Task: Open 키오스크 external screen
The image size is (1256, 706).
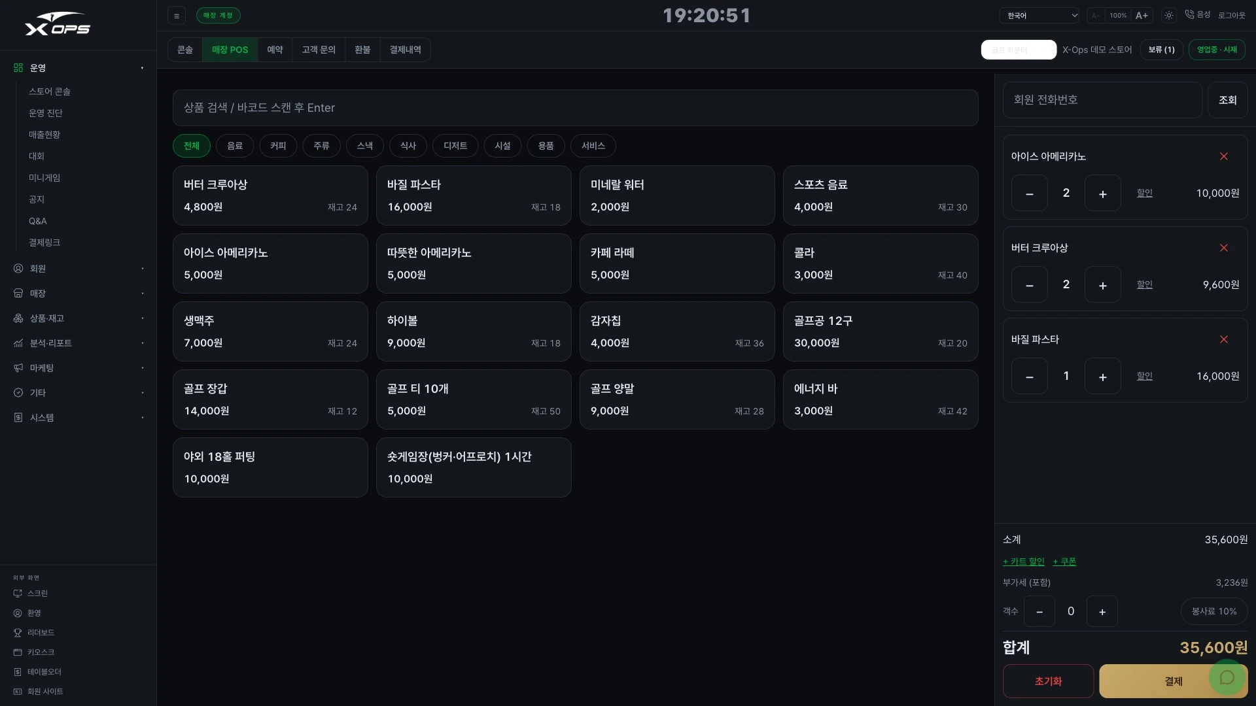Action: [35, 652]
